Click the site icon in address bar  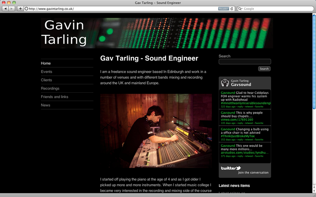pyautogui.click(x=26, y=9)
